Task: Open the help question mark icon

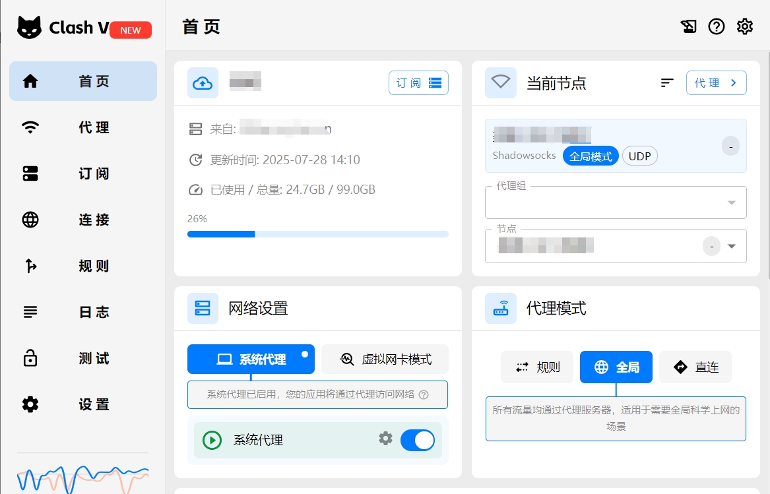Action: (x=717, y=26)
